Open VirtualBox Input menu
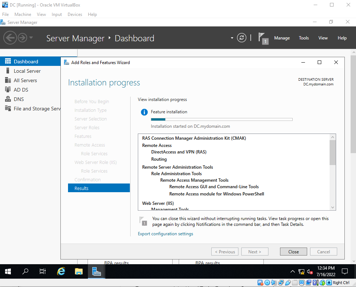This screenshot has width=356, height=287. 56,14
